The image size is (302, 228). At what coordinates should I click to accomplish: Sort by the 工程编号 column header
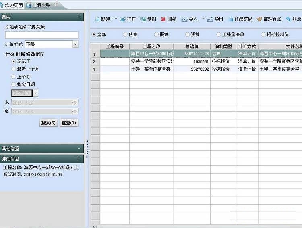(x=115, y=46)
